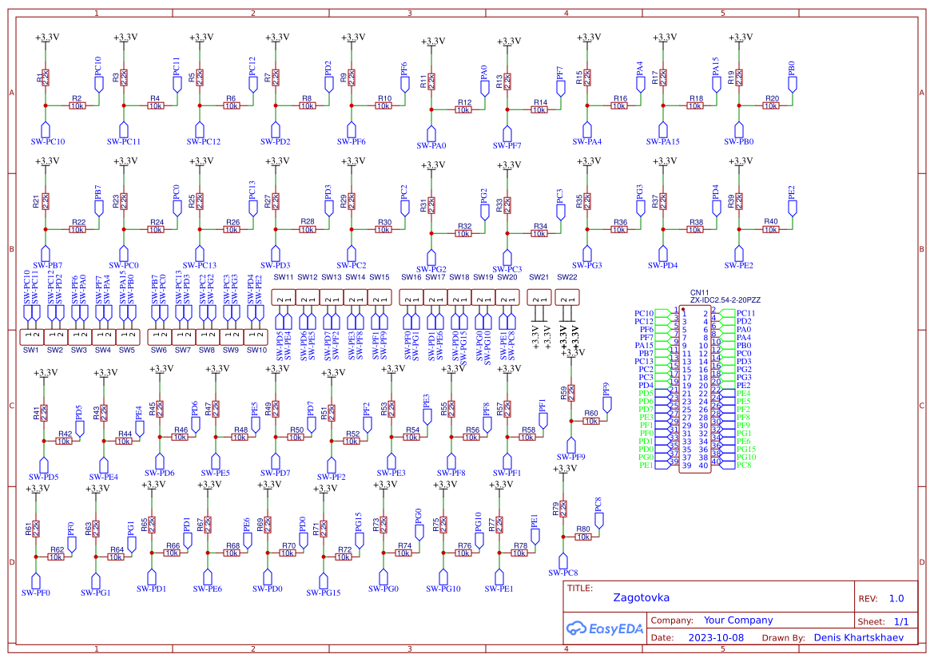
Task: Click the SW-PD7 net port below R49
Action: click(x=275, y=462)
